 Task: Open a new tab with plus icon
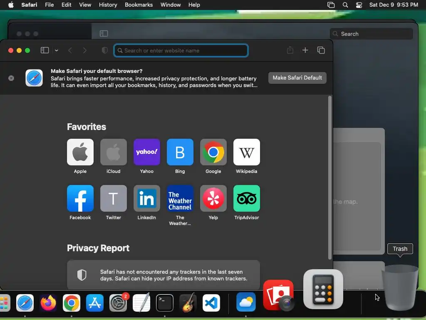(x=305, y=50)
